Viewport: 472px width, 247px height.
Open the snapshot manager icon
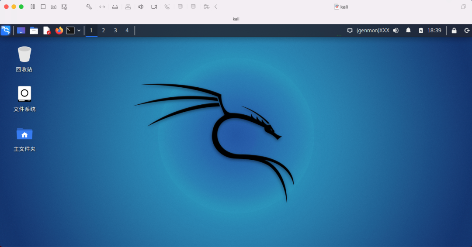coord(64,7)
